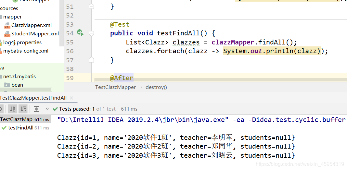Collapse the method ending at line 51
The image size is (347, 170).
click(x=91, y=6)
